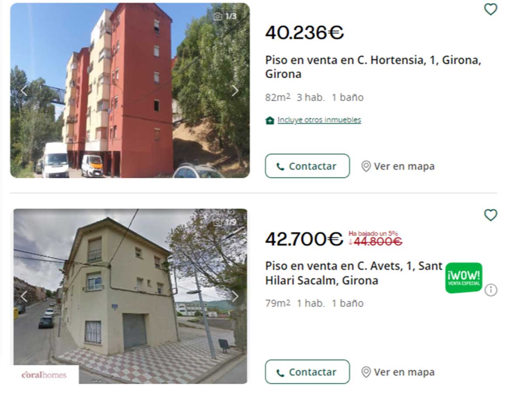The image size is (524, 395).
Task: Click the info icon beside WOW badge
Action: click(491, 290)
